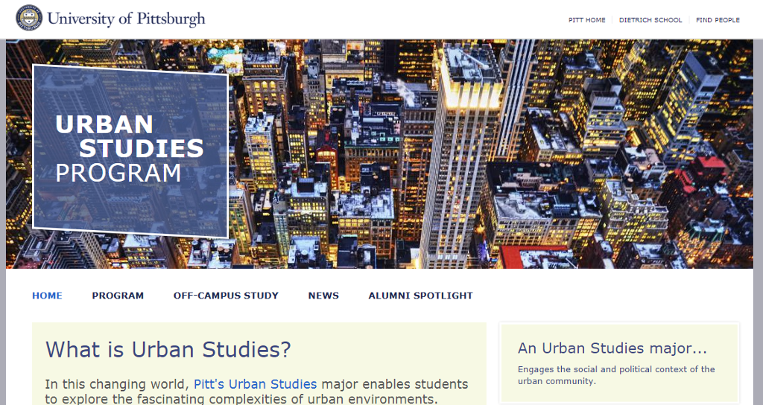
Task: Follow the Pitt's Urban Studies hyperlink
Action: click(x=255, y=384)
